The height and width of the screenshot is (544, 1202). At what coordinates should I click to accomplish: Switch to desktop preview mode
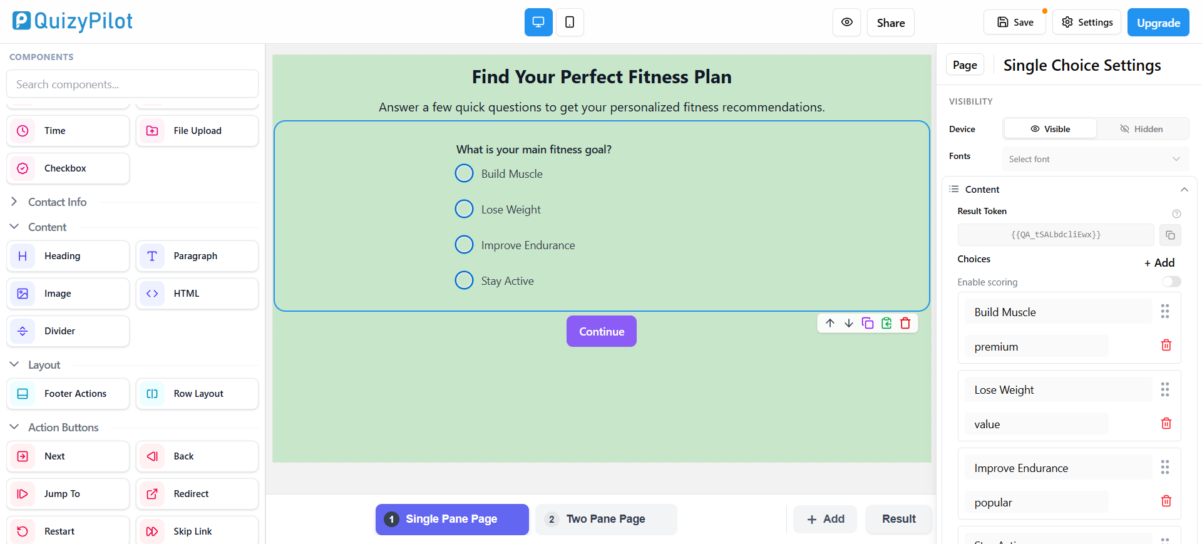click(538, 23)
